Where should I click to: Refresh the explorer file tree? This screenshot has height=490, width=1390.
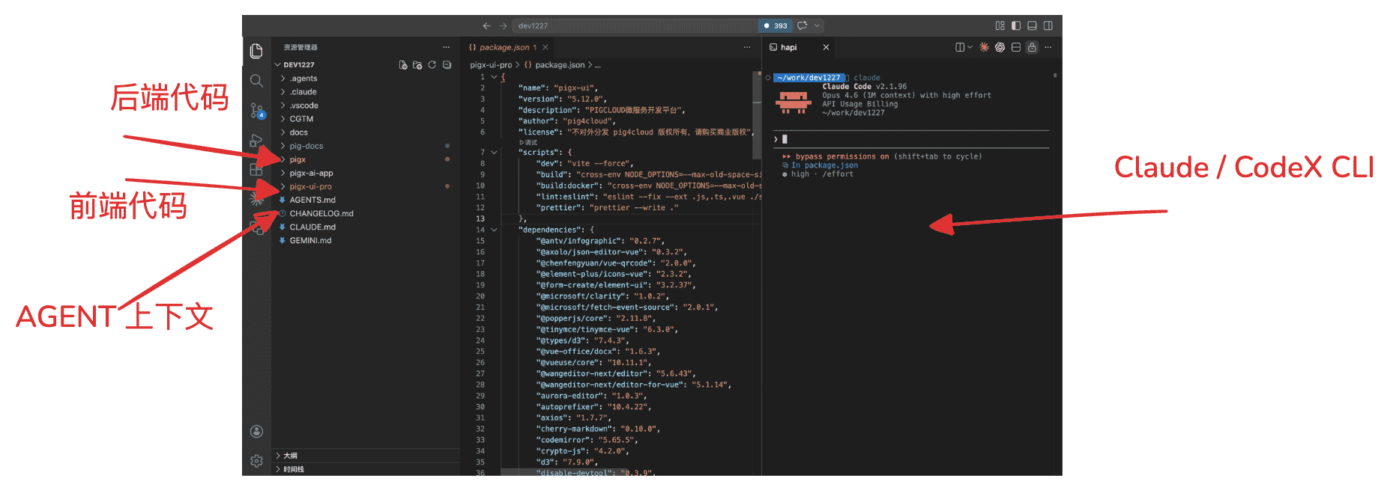[x=432, y=65]
